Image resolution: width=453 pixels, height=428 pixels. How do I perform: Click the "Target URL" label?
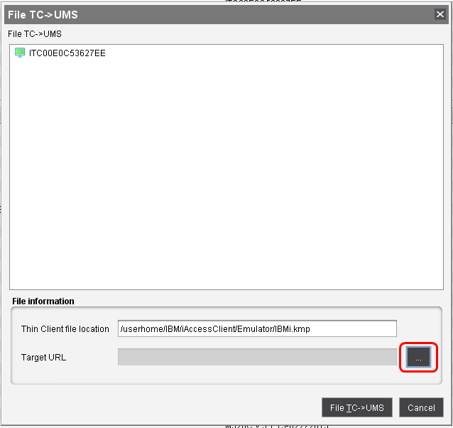pos(43,357)
